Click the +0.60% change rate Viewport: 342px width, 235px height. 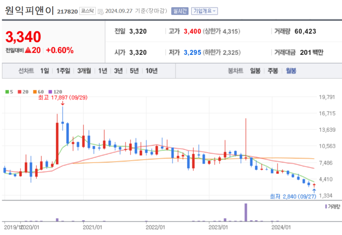pyautogui.click(x=60, y=50)
